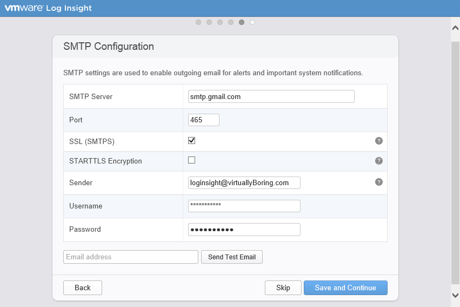The height and width of the screenshot is (307, 460).
Task: Focus the Sender email field
Action: pyautogui.click(x=244, y=182)
